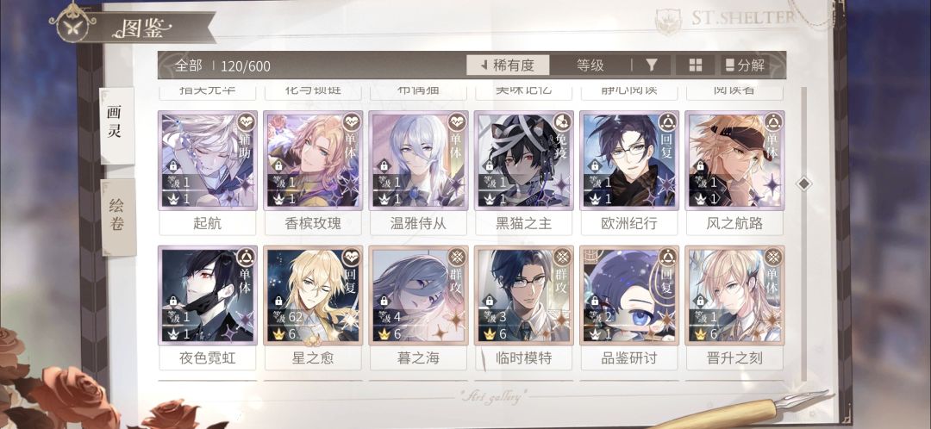The width and height of the screenshot is (931, 429).
Task: Toggle the 稀有度 sort order
Action: [508, 65]
